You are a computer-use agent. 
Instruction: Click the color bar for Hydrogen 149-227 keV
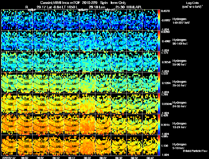(159, 20)
